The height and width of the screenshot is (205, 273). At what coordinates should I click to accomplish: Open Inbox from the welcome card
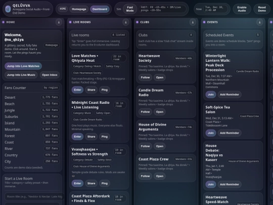[x=50, y=75]
